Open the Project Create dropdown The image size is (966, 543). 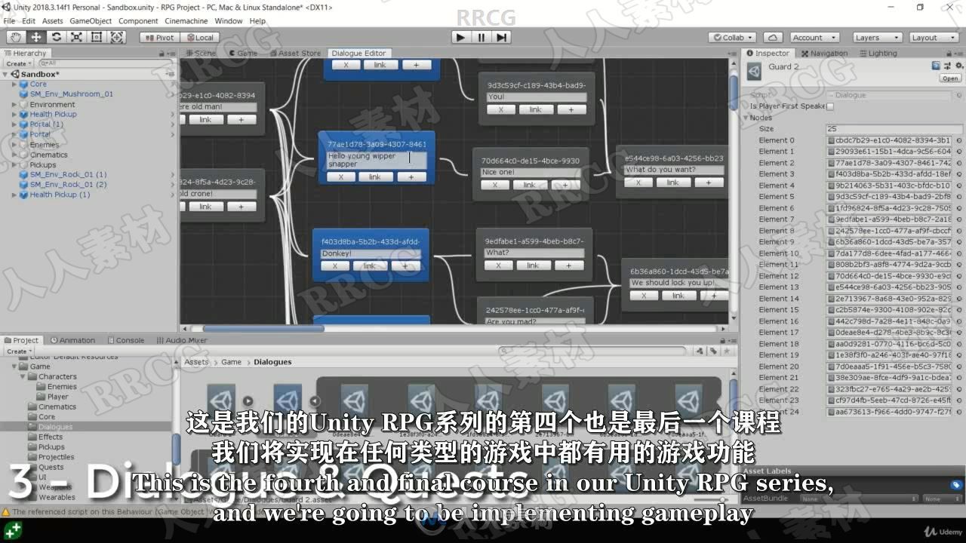[x=18, y=351]
